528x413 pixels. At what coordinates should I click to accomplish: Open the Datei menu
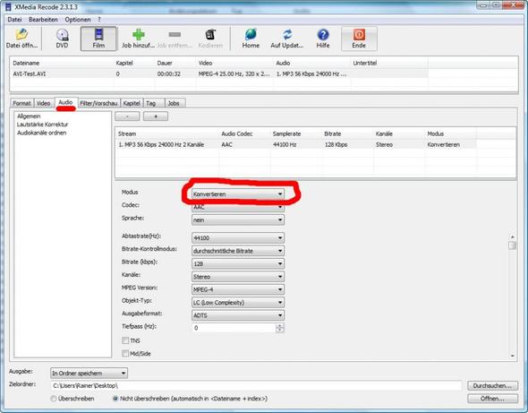pyautogui.click(x=15, y=20)
